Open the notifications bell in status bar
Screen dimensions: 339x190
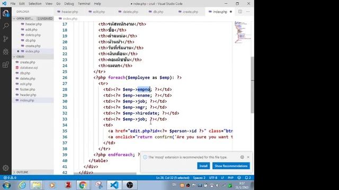click(x=248, y=178)
